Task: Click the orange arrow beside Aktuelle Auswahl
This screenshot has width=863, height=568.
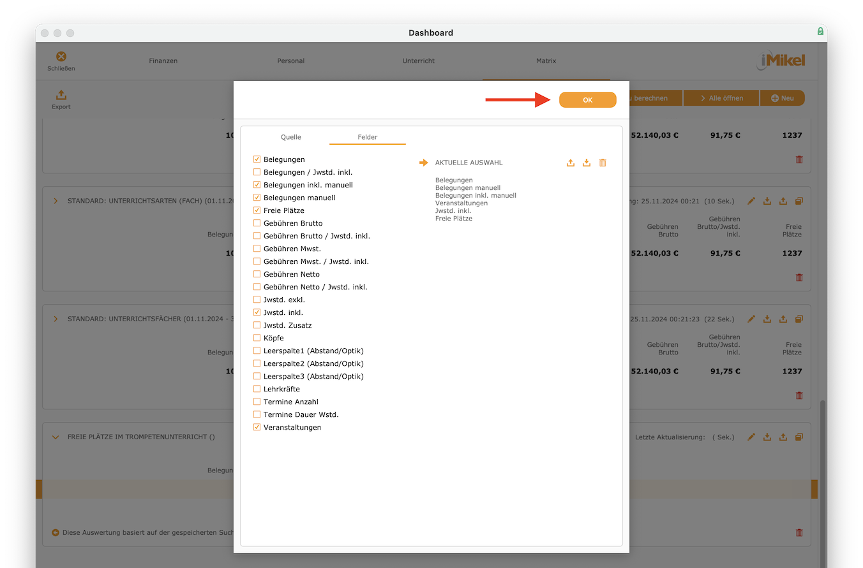Action: pyautogui.click(x=424, y=163)
